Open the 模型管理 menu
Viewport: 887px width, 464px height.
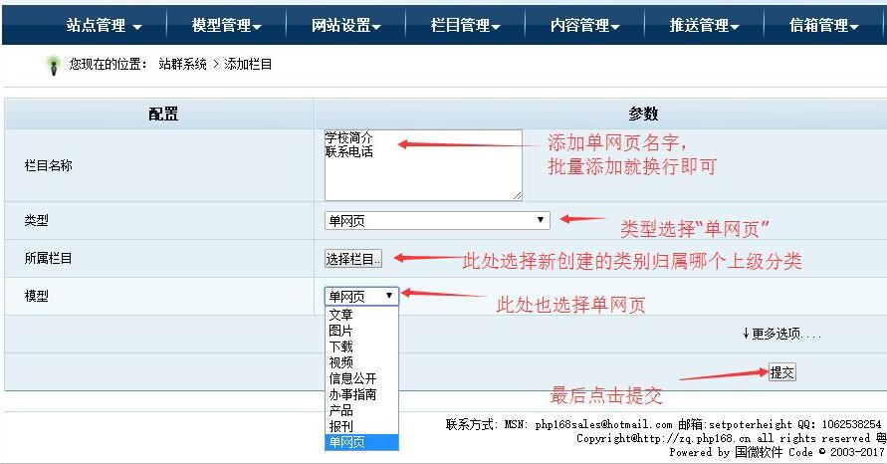click(x=226, y=26)
